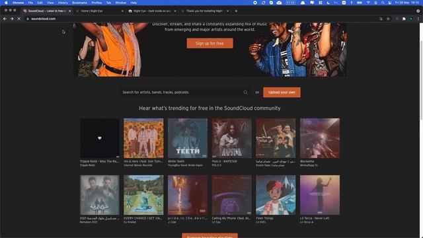
Task: Click the page vertical scrollbar
Action: (421, 81)
